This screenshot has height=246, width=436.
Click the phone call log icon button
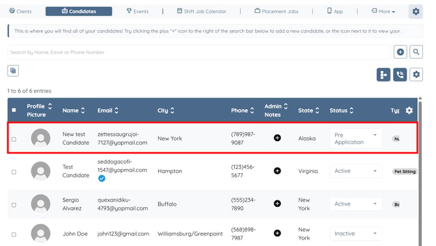coord(400,74)
